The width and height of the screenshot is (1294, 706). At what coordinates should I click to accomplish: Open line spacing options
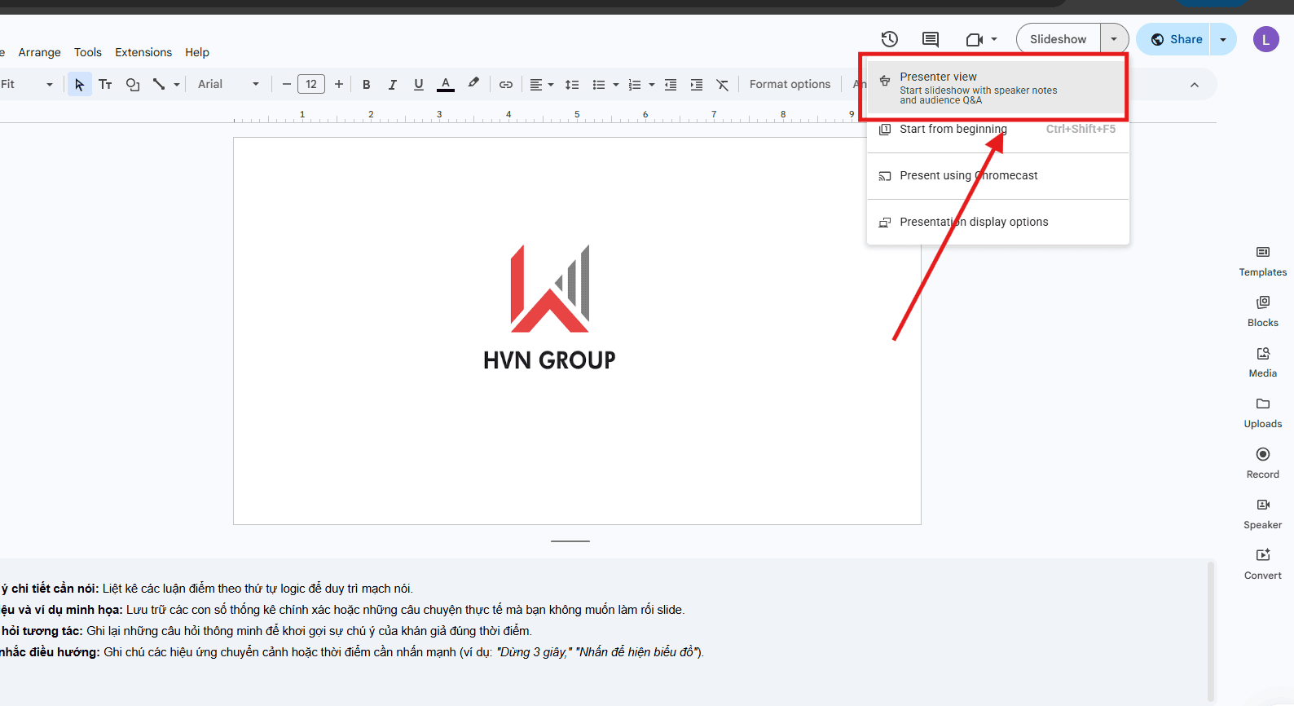(572, 84)
